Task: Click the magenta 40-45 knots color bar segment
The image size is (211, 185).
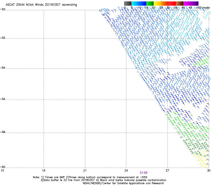Action: point(187,3)
